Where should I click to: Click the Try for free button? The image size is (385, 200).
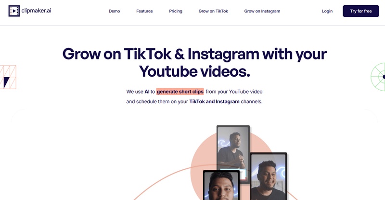360,11
